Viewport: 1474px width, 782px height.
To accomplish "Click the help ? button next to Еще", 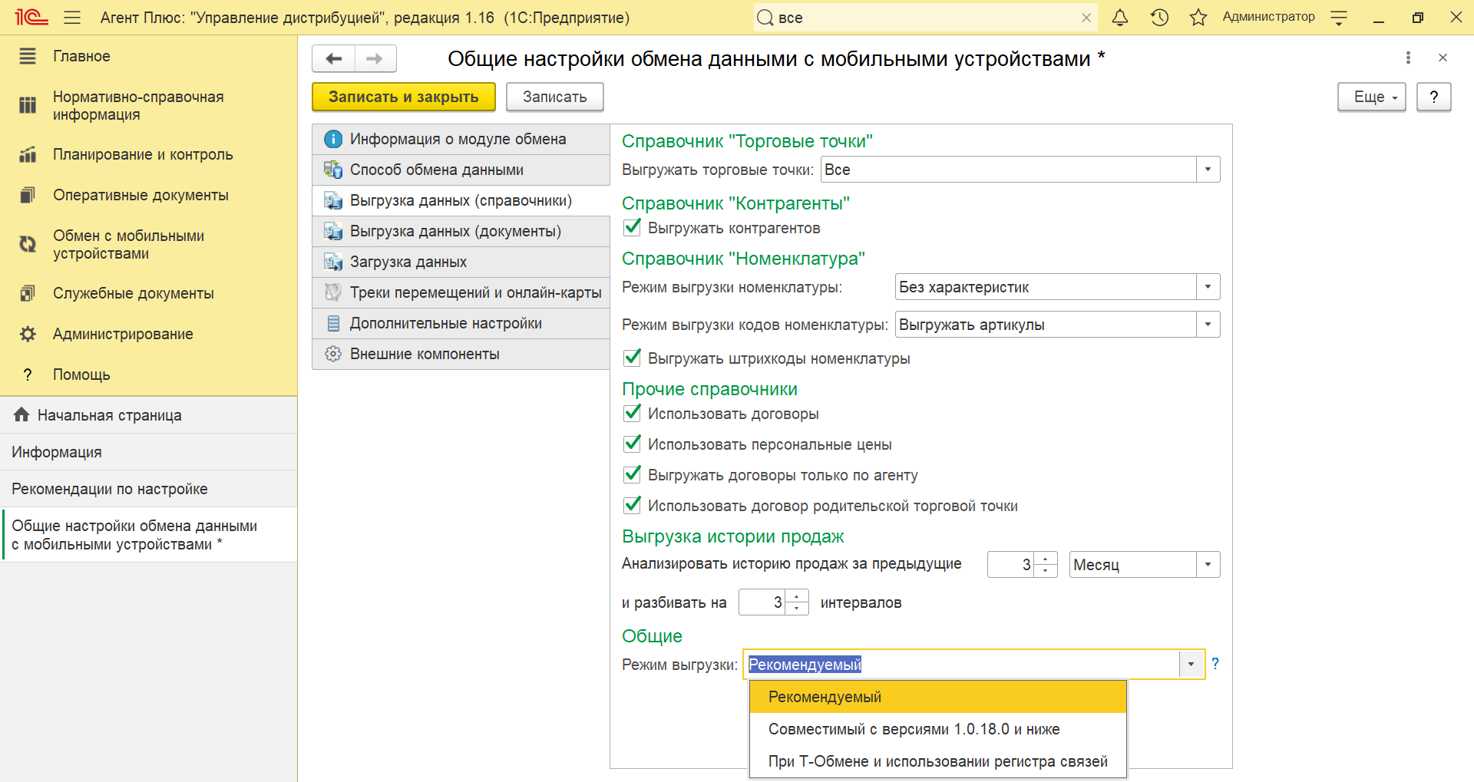I will (1433, 97).
